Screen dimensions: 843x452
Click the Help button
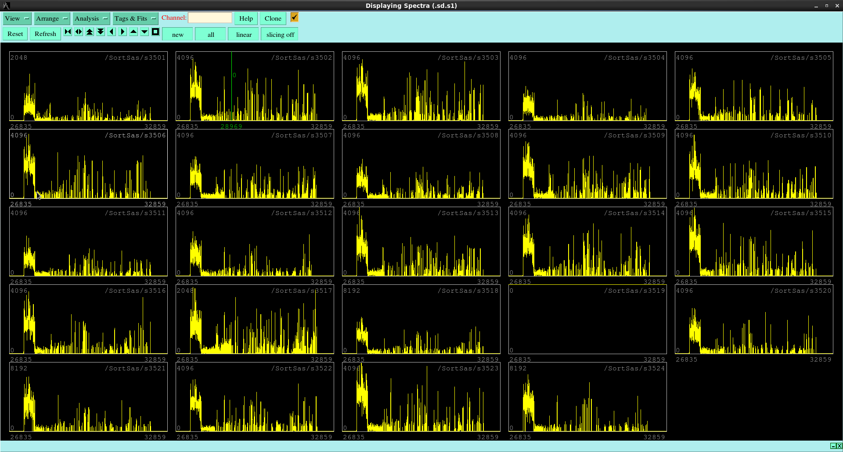[246, 18]
